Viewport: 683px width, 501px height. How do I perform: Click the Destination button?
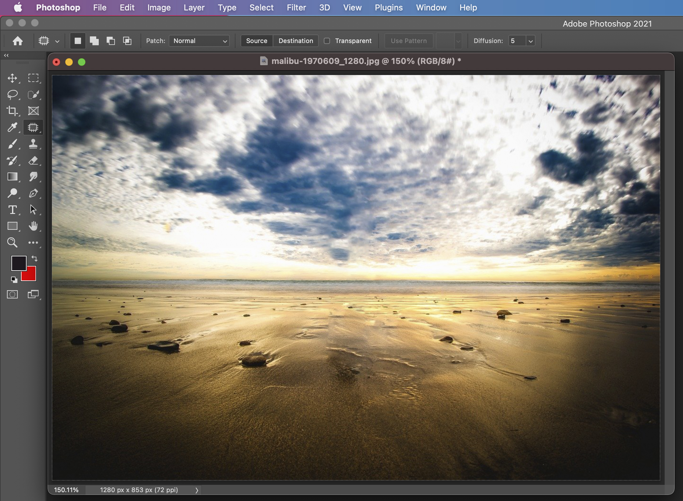tap(296, 41)
